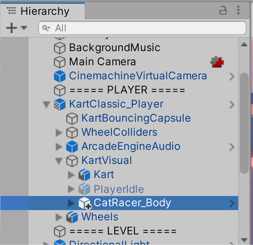Open CatRacer_Body prefab via right chevron
The width and height of the screenshot is (253, 245).
click(232, 203)
